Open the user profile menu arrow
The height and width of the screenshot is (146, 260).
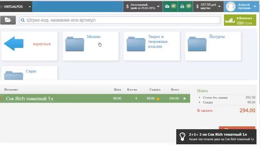point(255,6)
